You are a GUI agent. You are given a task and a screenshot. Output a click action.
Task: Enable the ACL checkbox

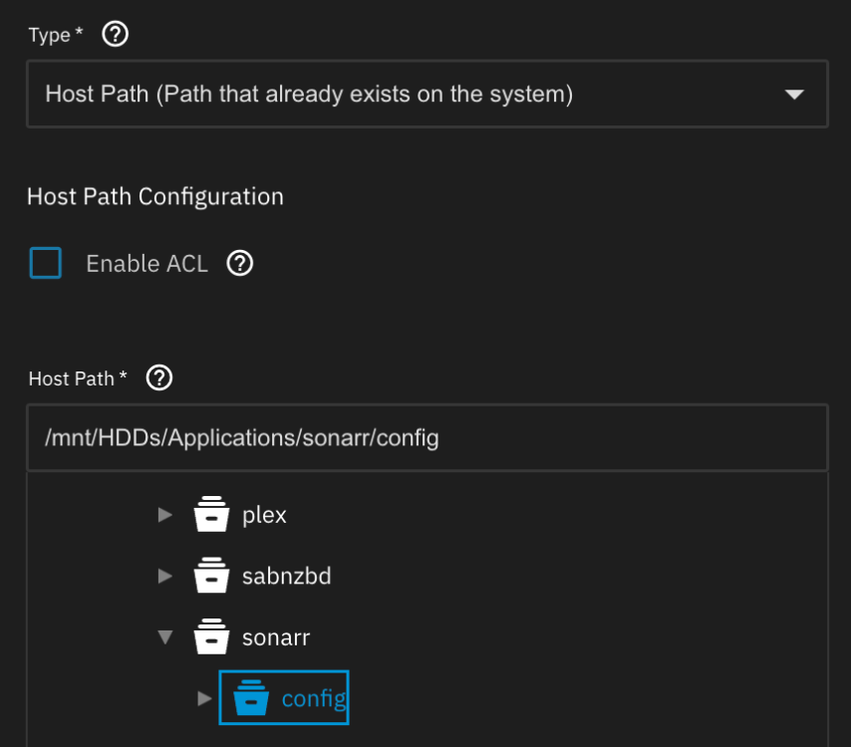45,263
